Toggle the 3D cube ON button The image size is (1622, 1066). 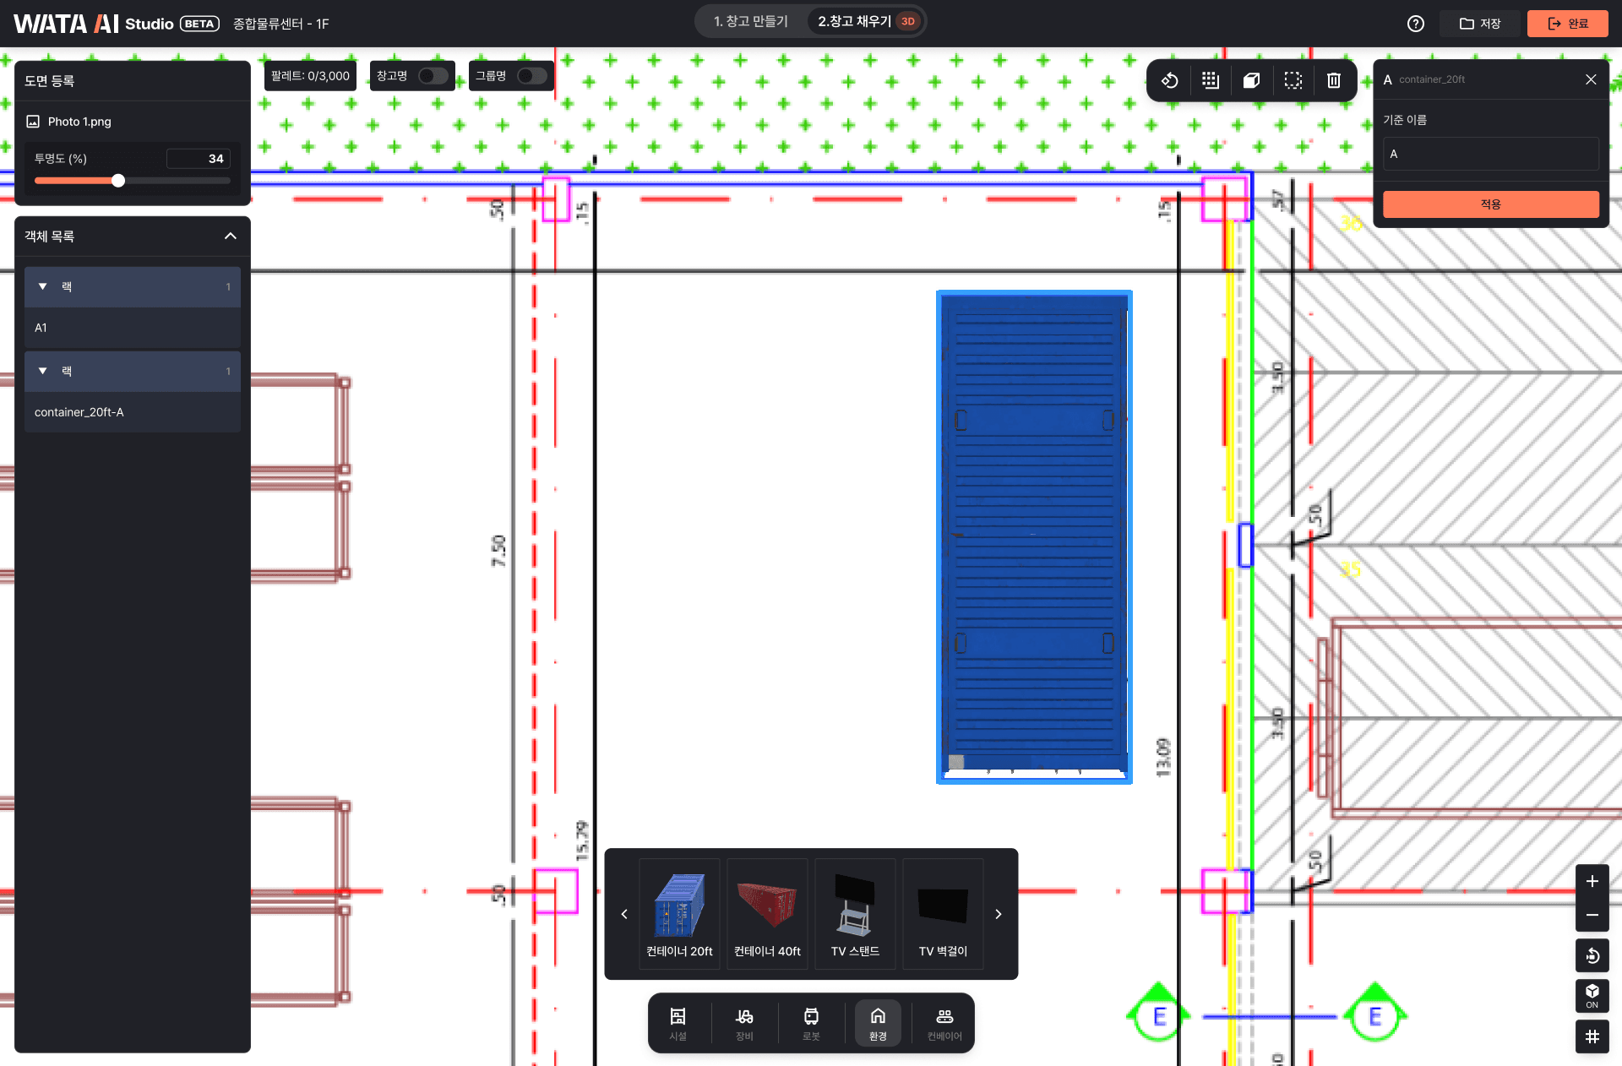point(1592,995)
